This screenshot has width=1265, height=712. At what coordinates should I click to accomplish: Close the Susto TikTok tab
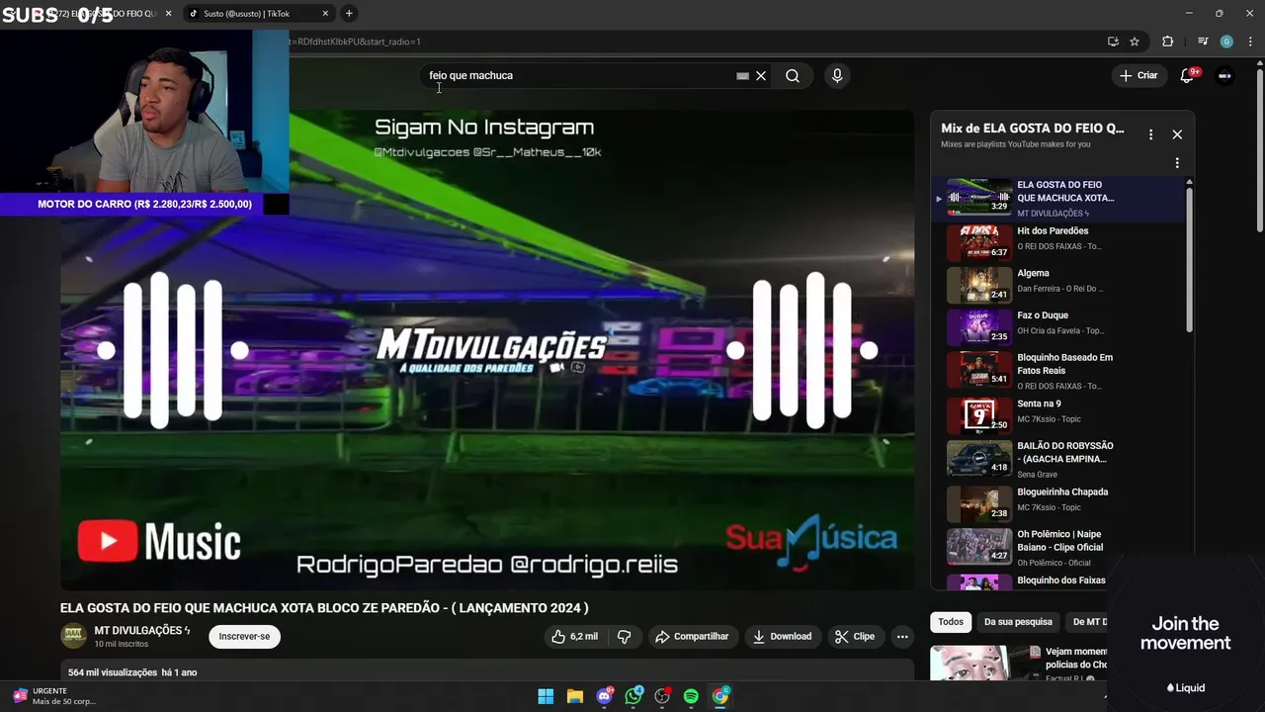click(325, 14)
